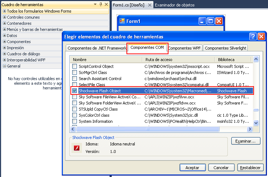The height and width of the screenshot is (177, 268).
Task: Click the Form1 window icon in the designer
Action: tap(122, 21)
